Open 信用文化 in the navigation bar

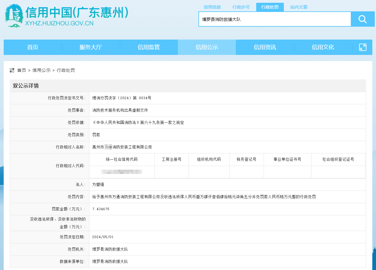tap(323, 47)
